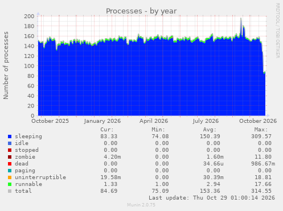Click total minimum value 75.09
The image size is (283, 211).
point(160,191)
